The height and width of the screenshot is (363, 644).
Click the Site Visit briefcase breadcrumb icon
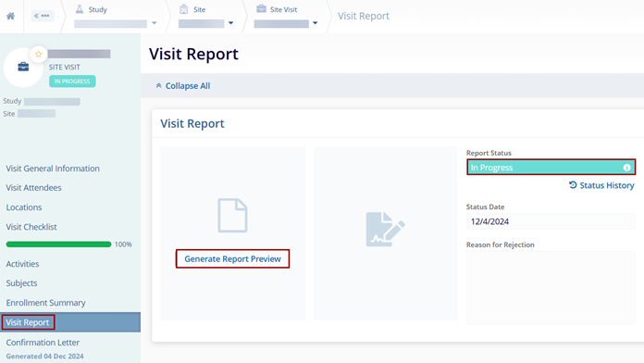(261, 8)
